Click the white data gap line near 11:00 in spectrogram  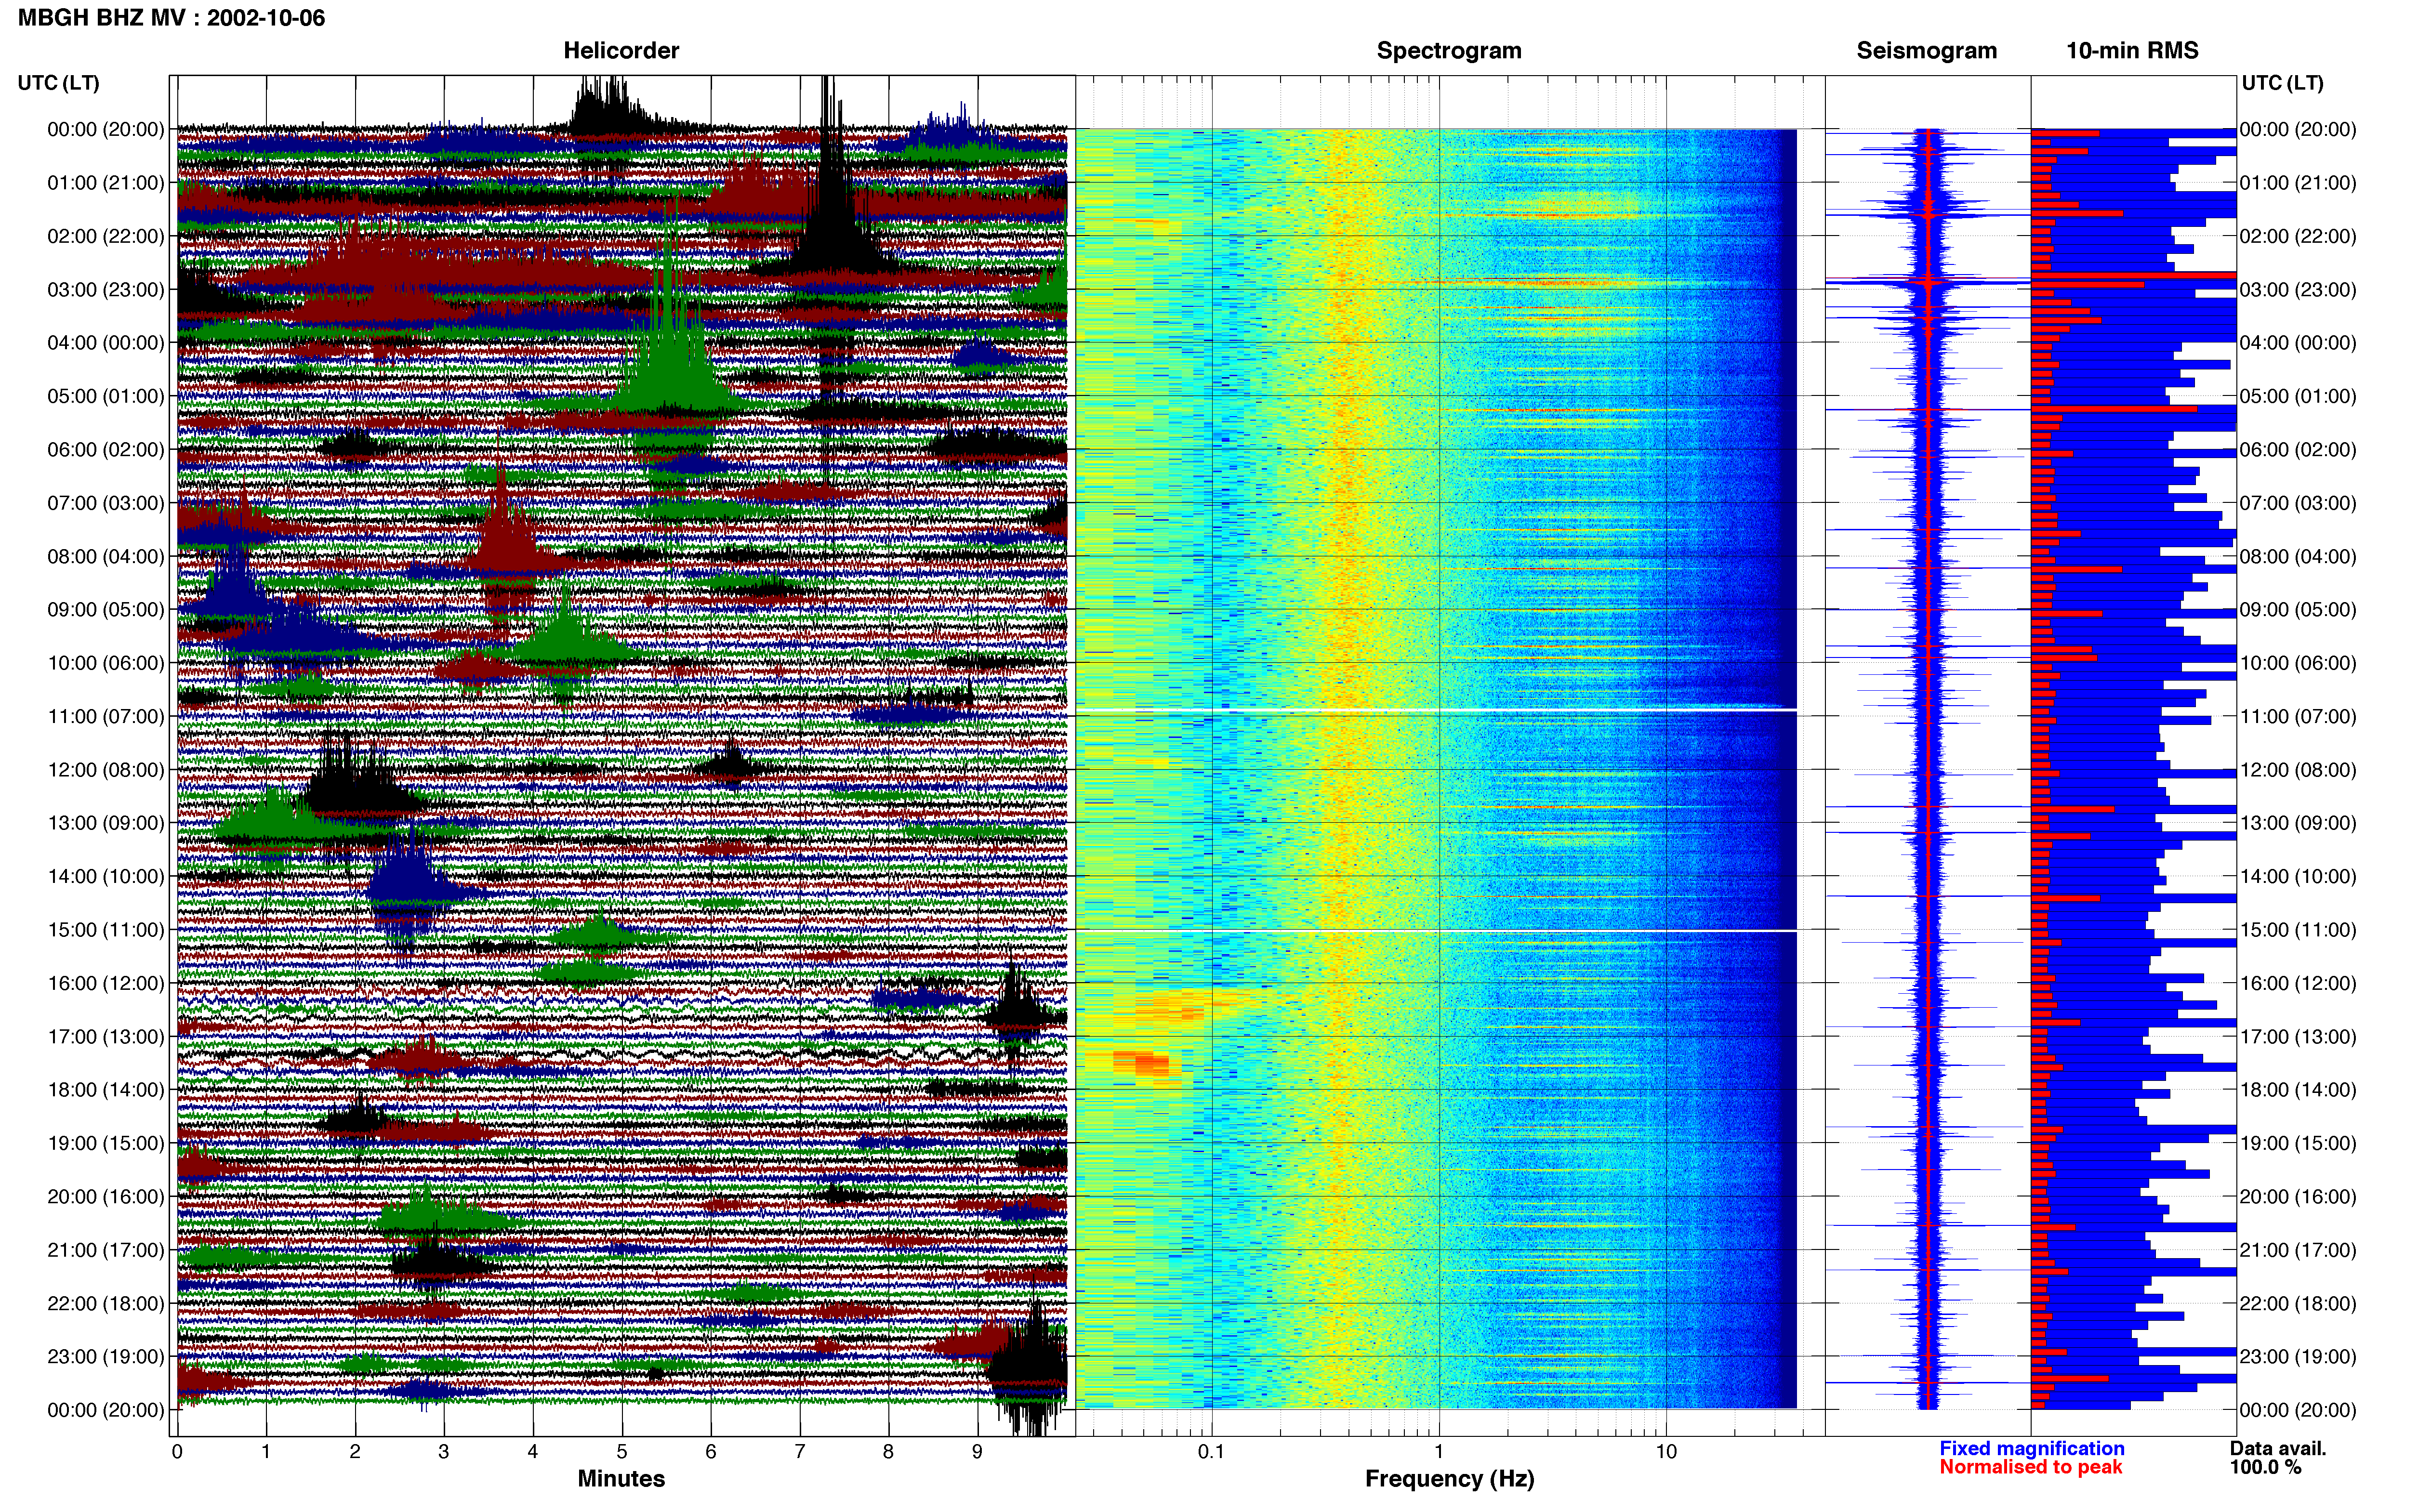tap(1436, 710)
